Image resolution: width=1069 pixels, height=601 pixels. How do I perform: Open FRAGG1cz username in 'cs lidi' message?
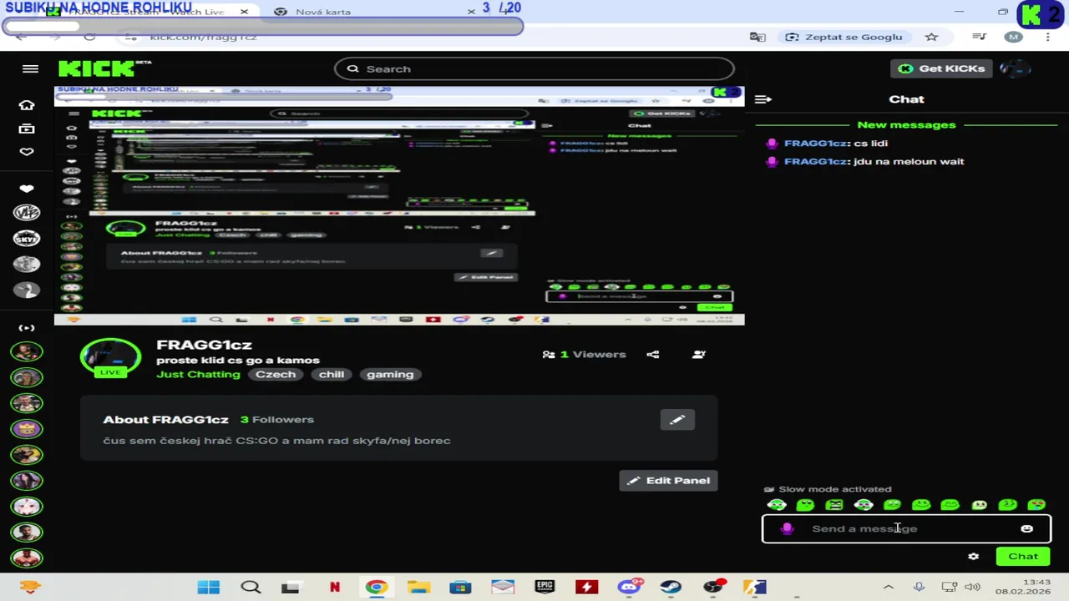click(815, 143)
